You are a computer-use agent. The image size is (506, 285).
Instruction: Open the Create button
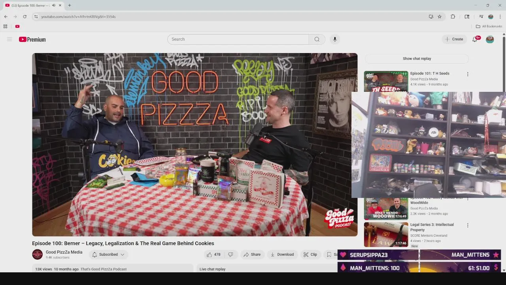pos(454,39)
